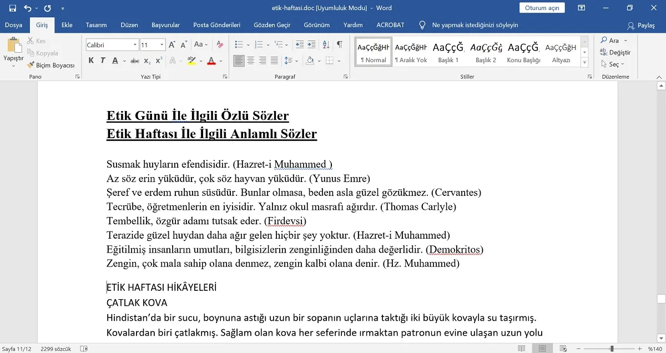Toggle Print Layout view in the status bar
The height and width of the screenshot is (353, 666).
tap(541, 349)
